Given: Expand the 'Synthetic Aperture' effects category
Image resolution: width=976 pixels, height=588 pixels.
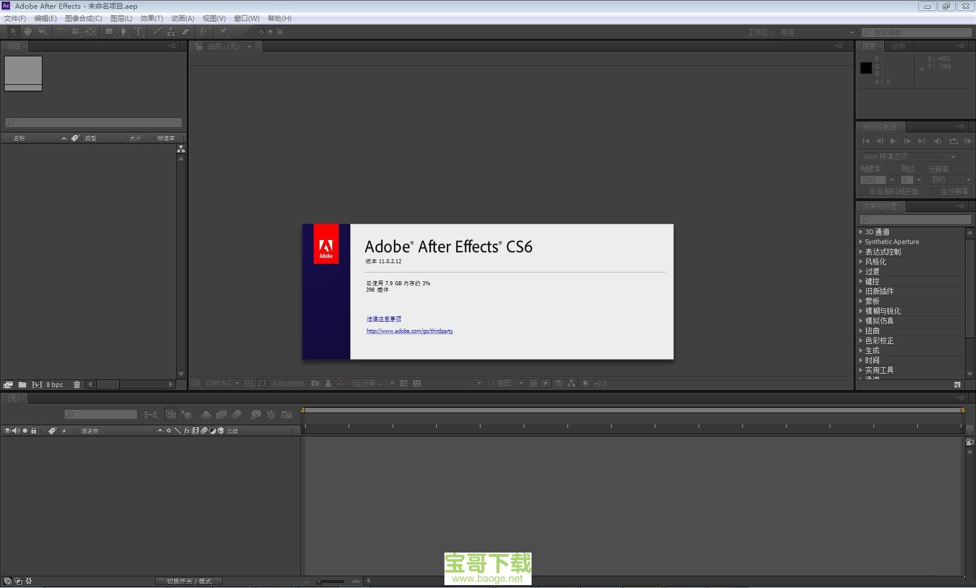Looking at the screenshot, I should tap(861, 242).
